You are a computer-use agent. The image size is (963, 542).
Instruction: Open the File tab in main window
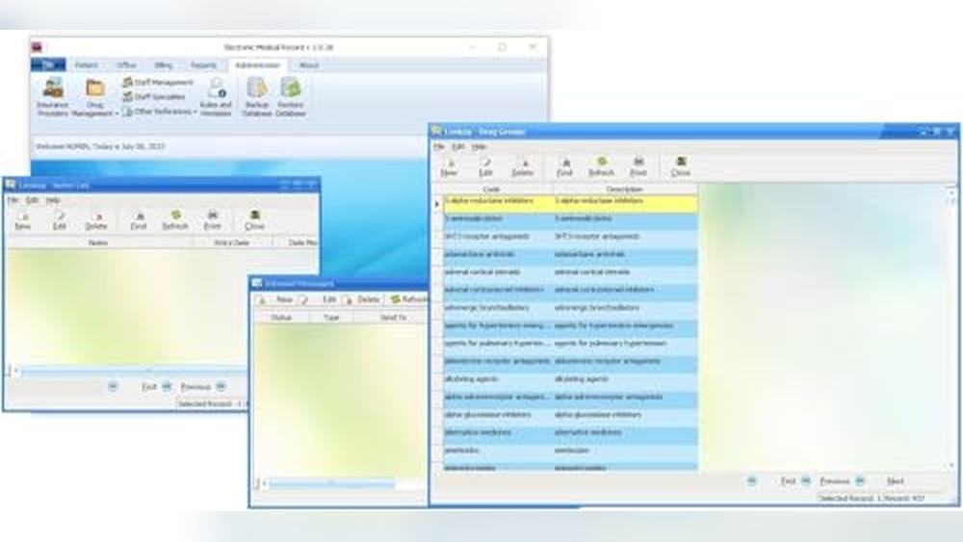point(48,65)
